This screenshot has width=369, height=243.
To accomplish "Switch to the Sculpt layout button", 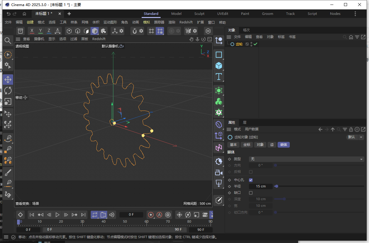I will 199,14.
